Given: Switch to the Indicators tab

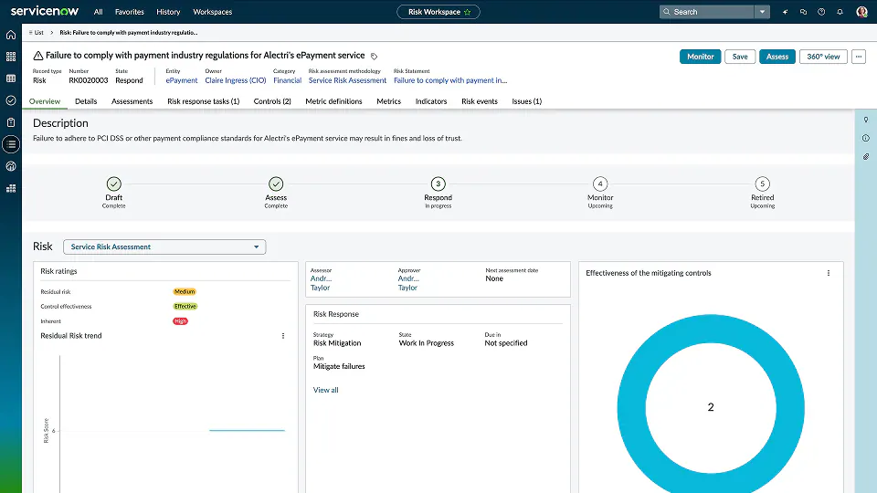Looking at the screenshot, I should [430, 101].
